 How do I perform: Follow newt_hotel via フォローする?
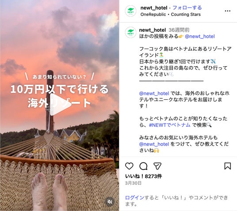(187, 8)
